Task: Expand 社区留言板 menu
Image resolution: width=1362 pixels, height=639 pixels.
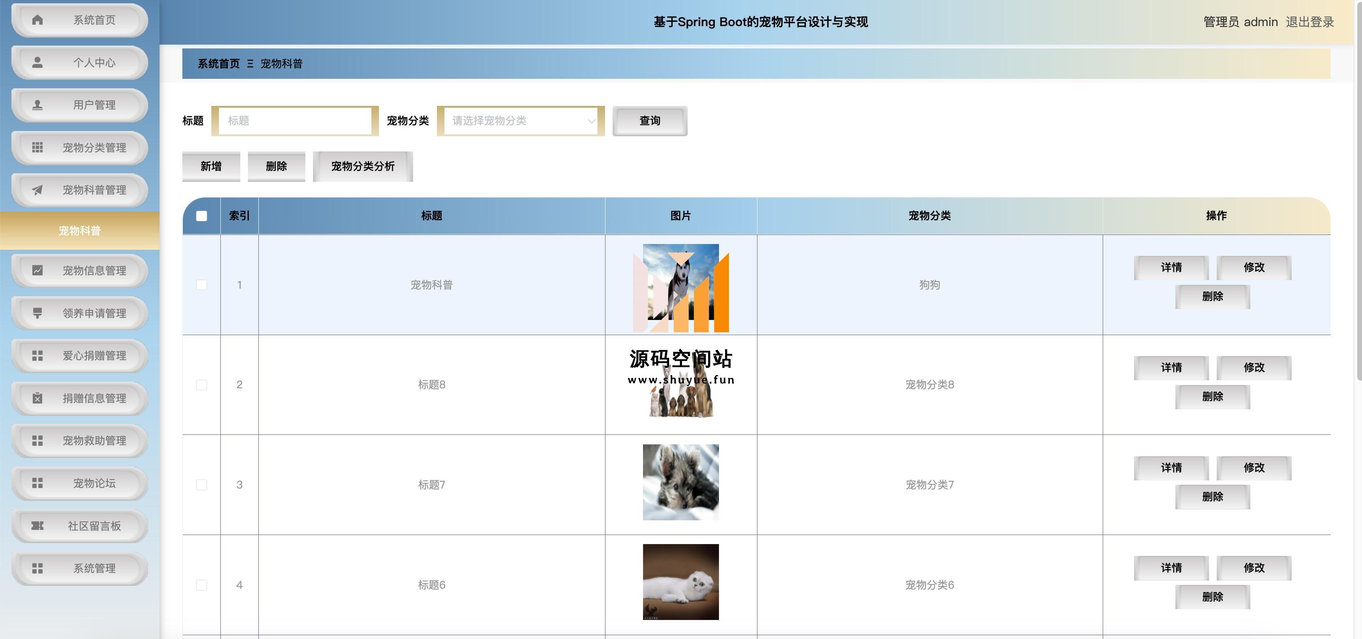Action: [x=80, y=526]
